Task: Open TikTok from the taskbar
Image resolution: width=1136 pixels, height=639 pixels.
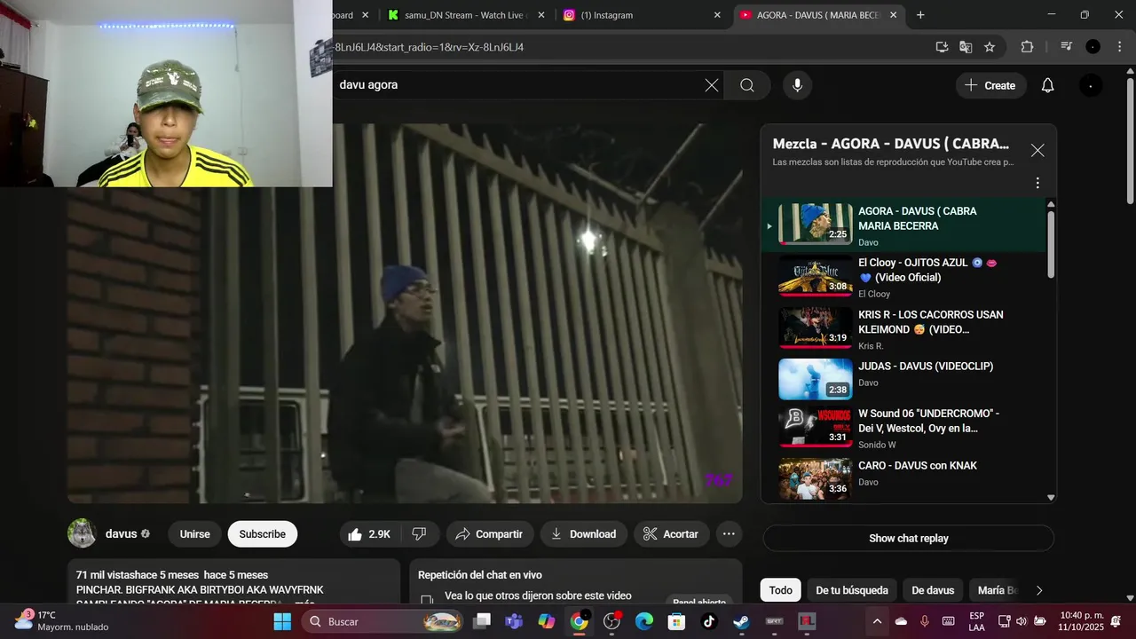Action: click(709, 621)
